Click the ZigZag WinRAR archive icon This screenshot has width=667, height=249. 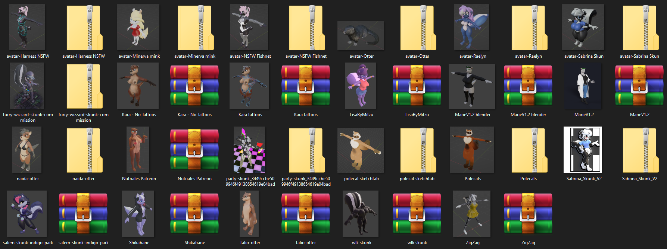tap(528, 214)
